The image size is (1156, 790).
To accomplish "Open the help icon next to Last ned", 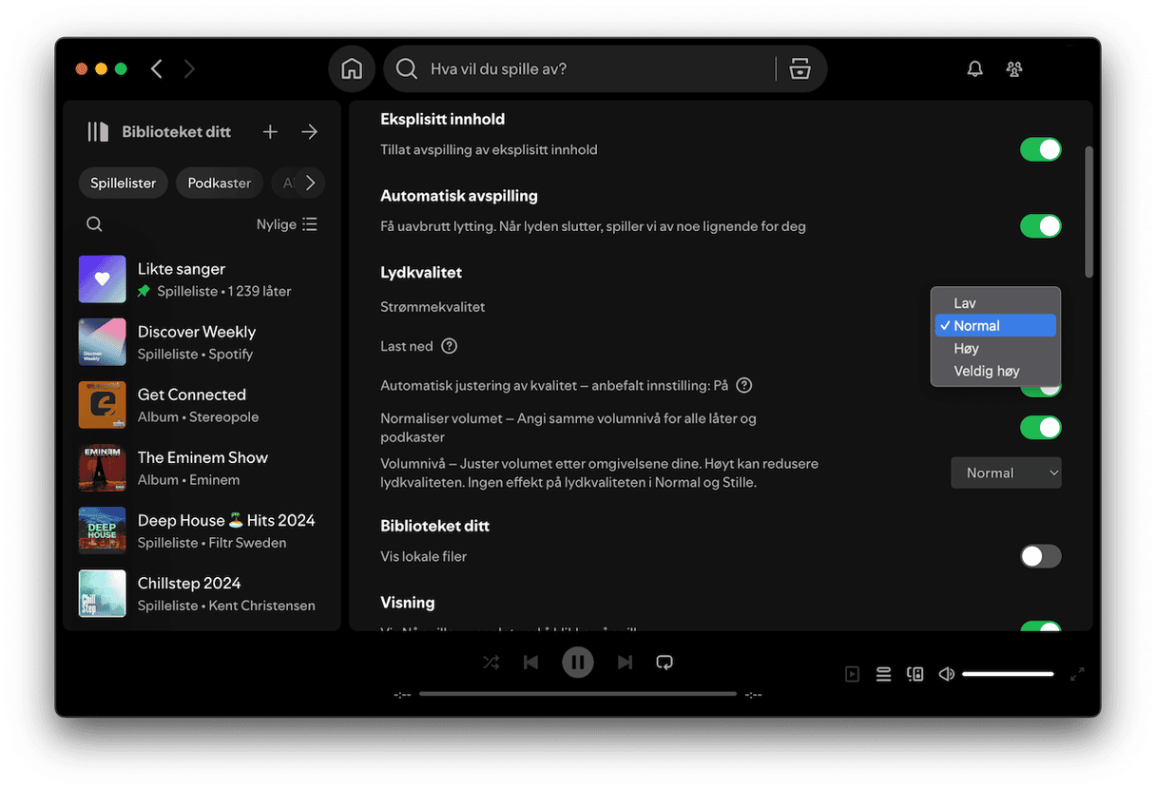I will click(450, 346).
